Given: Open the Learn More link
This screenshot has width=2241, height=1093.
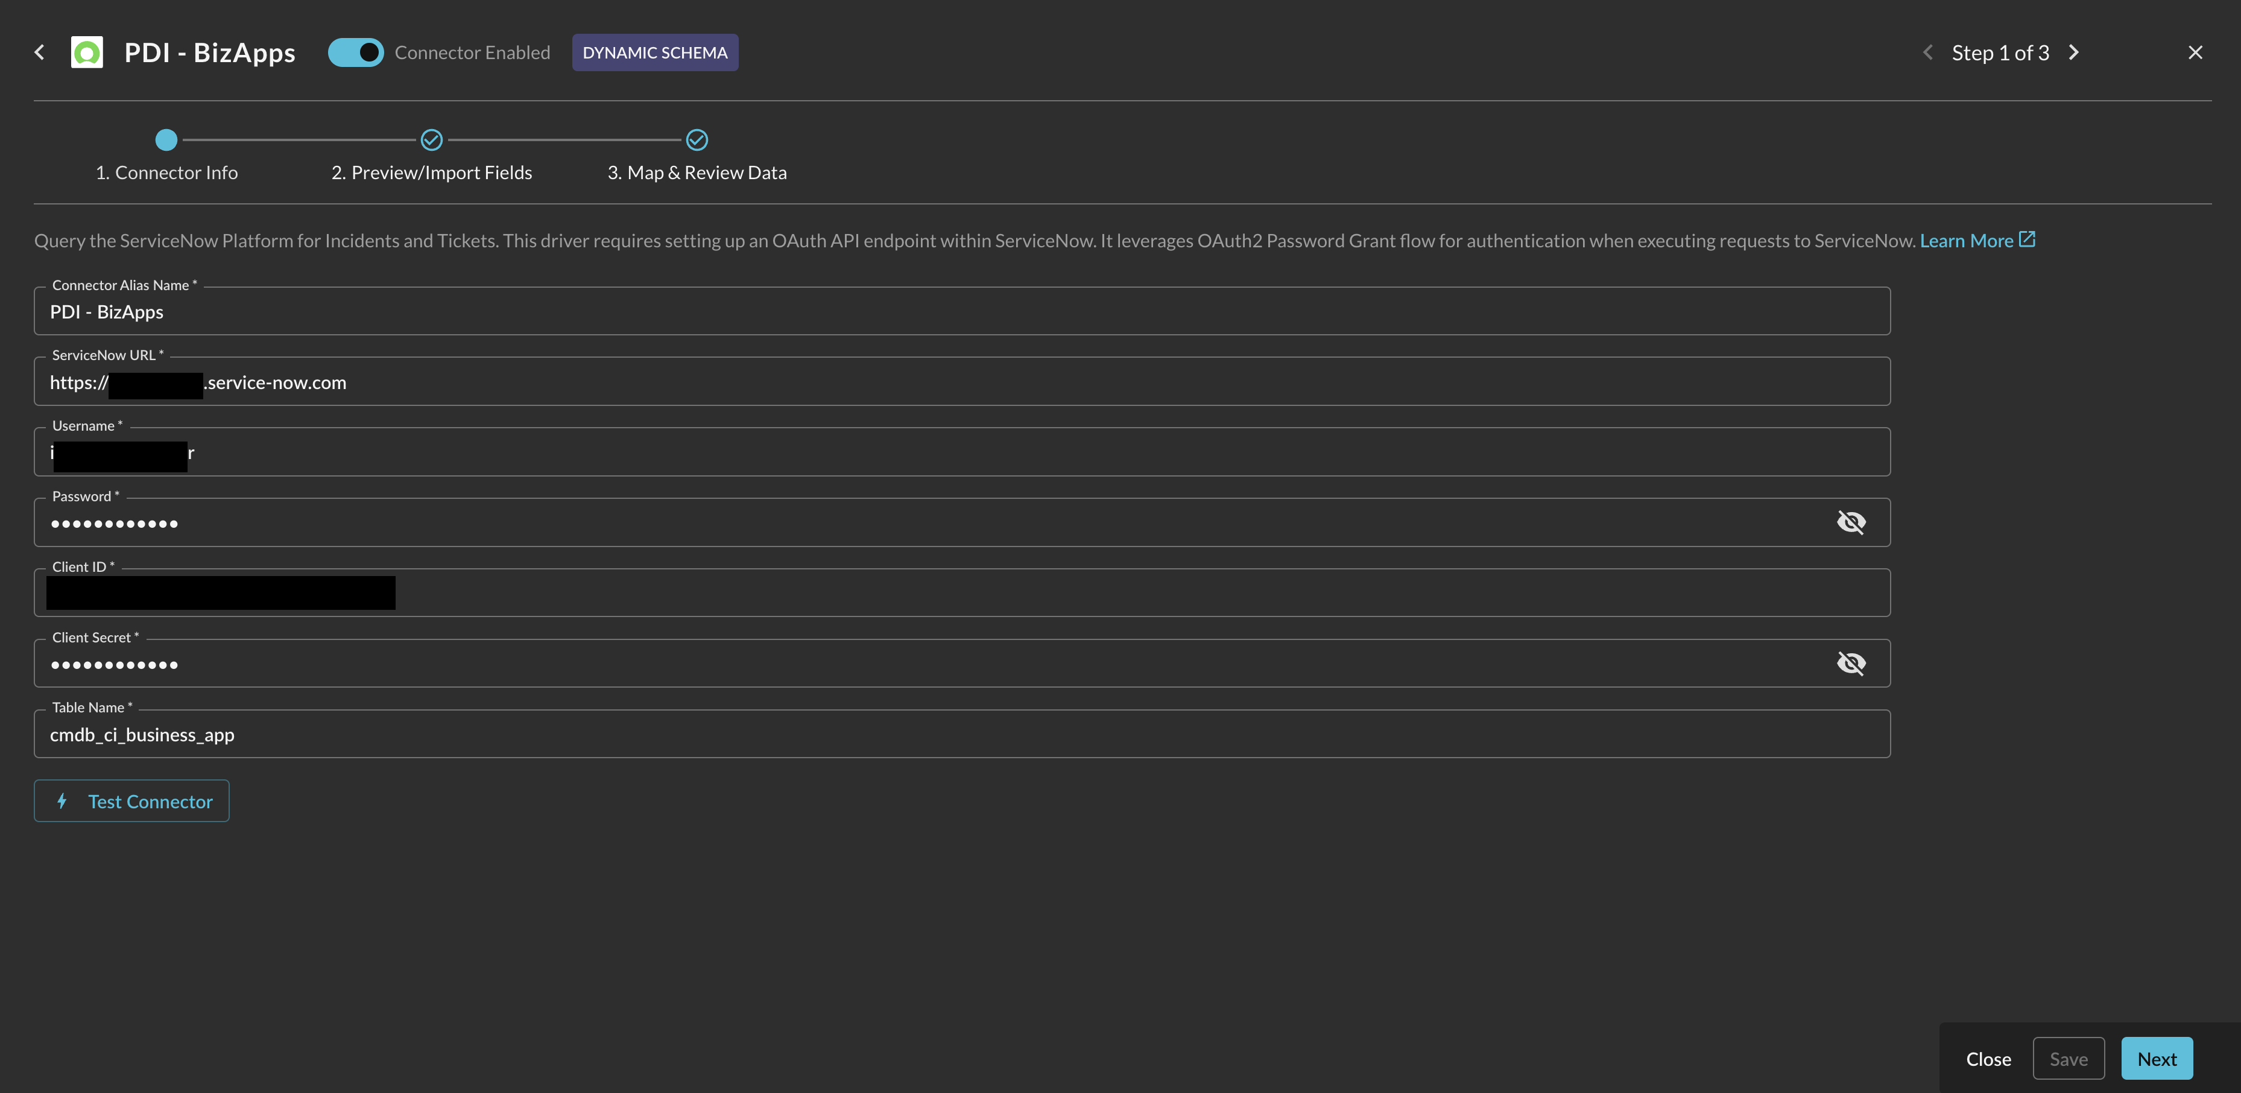Looking at the screenshot, I should point(1966,241).
